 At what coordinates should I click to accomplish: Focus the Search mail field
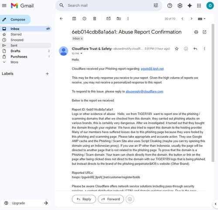109,6
